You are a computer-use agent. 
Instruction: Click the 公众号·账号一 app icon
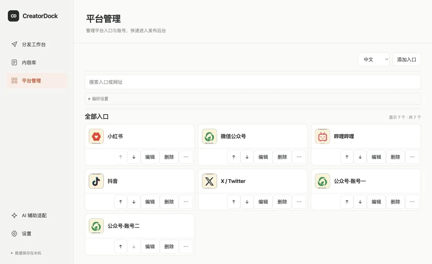322,181
